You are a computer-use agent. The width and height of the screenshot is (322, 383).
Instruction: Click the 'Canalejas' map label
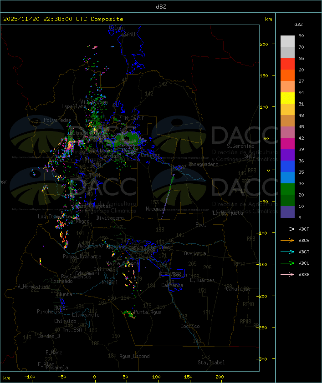238,289
